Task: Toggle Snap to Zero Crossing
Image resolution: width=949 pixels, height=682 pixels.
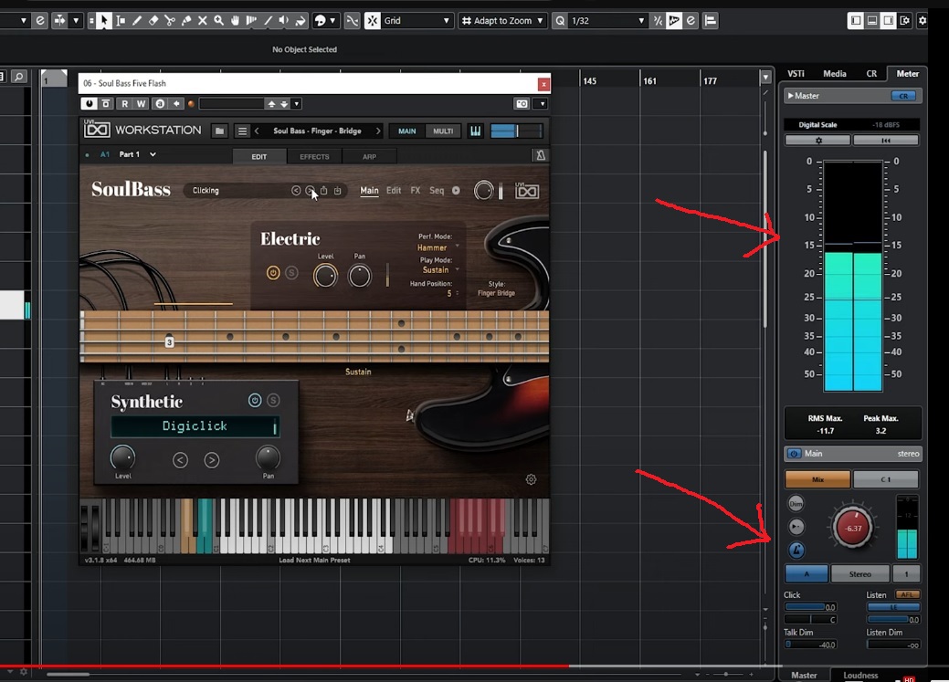Action: point(352,21)
